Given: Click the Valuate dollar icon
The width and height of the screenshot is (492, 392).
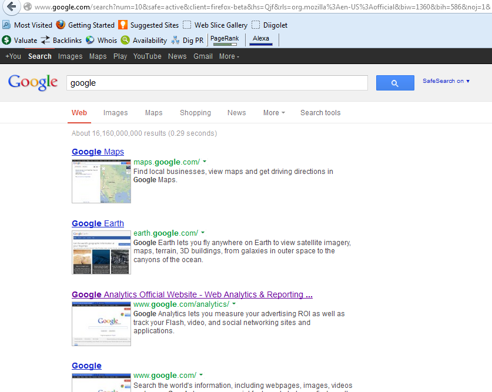Looking at the screenshot, I should (6, 40).
